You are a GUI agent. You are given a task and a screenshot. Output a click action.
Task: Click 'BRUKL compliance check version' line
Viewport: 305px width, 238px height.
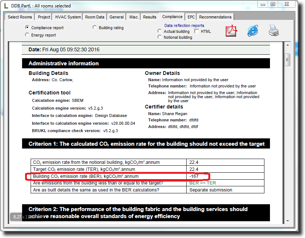point(75,131)
